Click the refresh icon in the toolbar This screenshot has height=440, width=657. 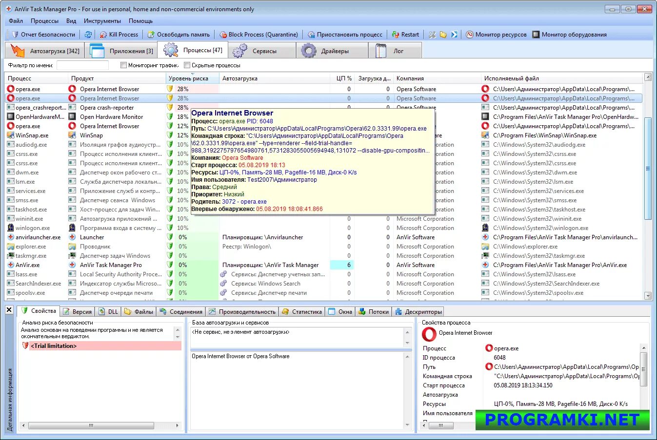88,35
